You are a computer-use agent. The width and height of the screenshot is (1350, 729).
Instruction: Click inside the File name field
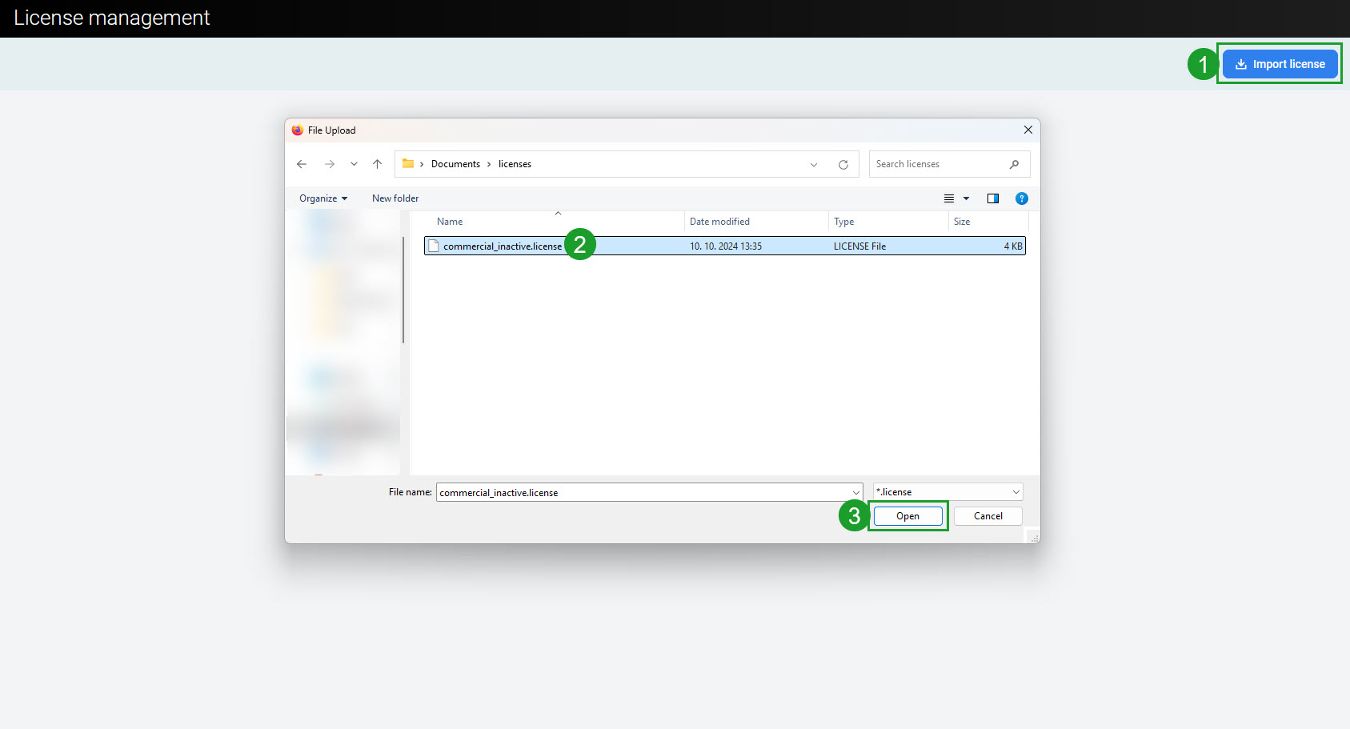click(640, 492)
